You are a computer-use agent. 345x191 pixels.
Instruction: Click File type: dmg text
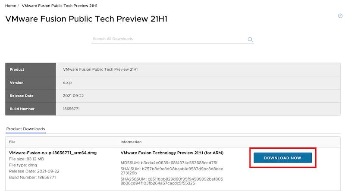(23, 165)
